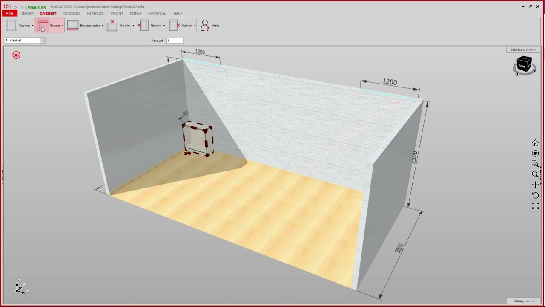Toggle the orbit eye view icon
The height and width of the screenshot is (307, 545).
click(x=535, y=153)
